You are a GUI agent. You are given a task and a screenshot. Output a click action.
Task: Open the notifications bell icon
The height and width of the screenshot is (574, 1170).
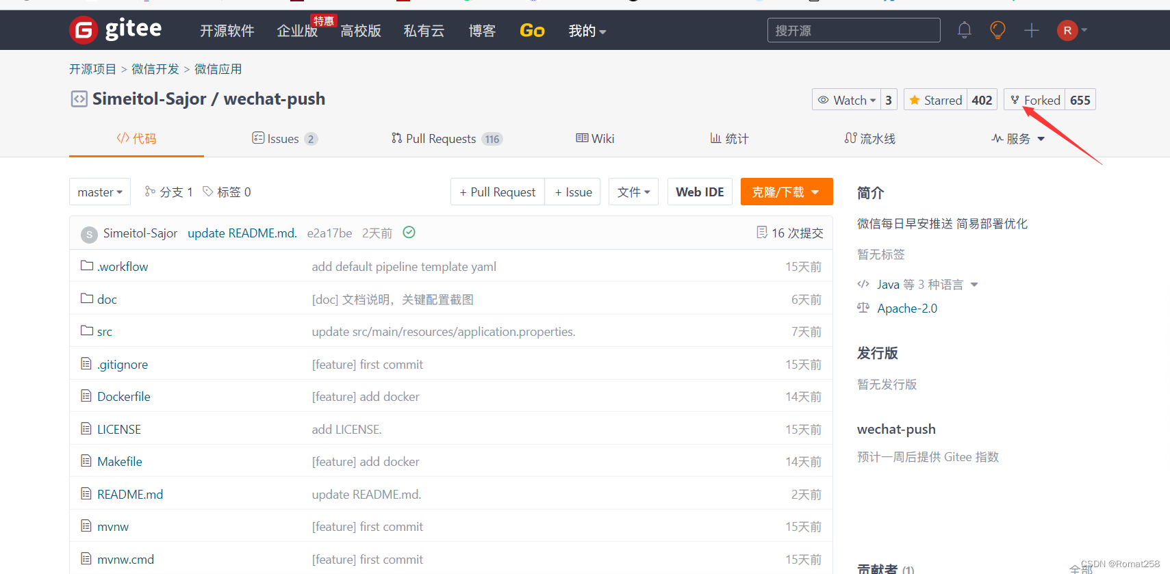964,30
